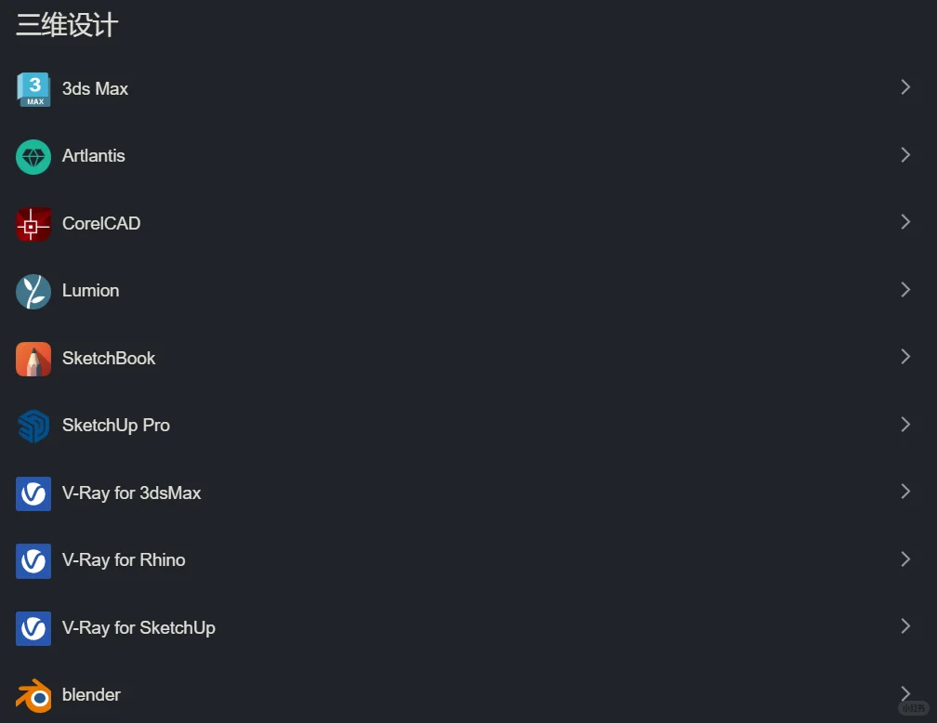
Task: Expand the V-Ray for Rhino arrow
Action: (905, 559)
